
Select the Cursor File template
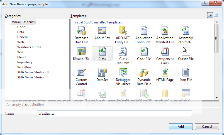click(186, 54)
